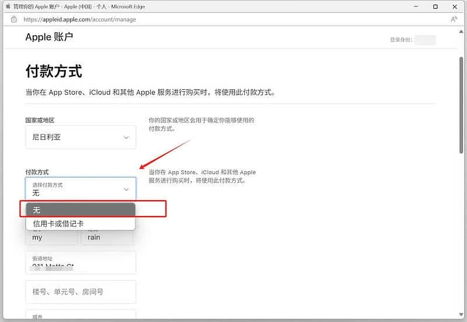Click the 楼号、单元号、房间号 field
Screen dimensions: 467x322
(x=81, y=292)
